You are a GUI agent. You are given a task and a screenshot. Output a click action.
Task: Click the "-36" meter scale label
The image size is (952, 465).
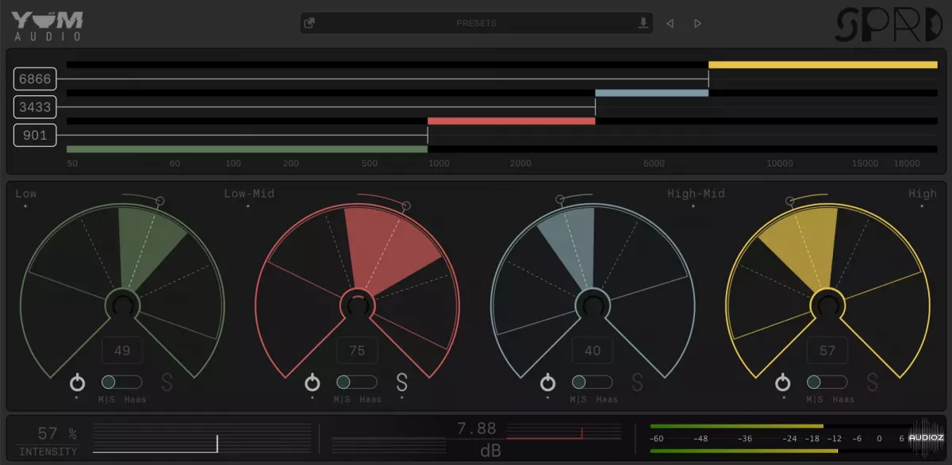pyautogui.click(x=745, y=439)
